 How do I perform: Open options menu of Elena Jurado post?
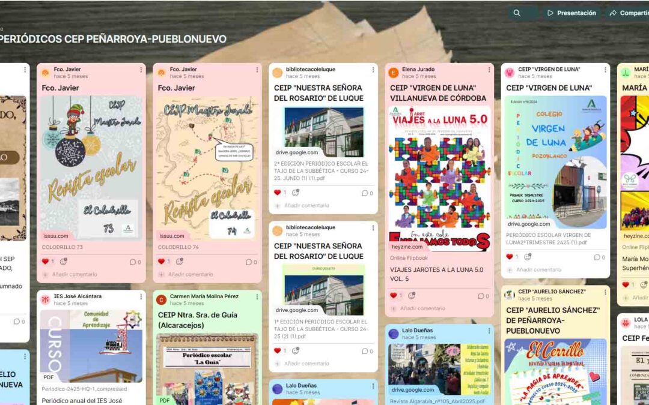click(489, 70)
